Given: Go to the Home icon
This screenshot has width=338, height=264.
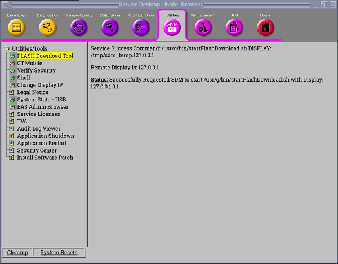Looking at the screenshot, I should point(265,26).
